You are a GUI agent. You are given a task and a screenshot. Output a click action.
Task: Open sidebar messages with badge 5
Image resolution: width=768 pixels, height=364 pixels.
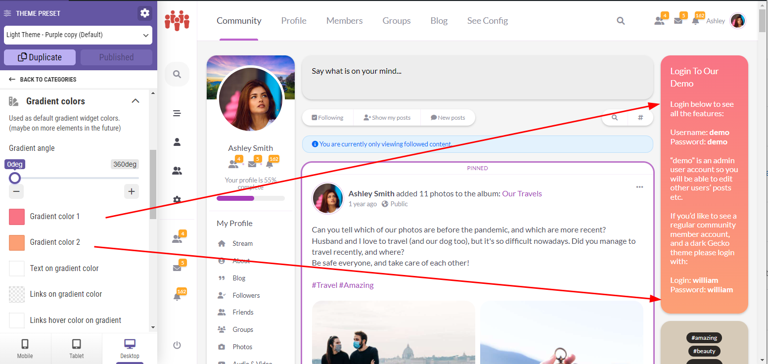(x=177, y=268)
